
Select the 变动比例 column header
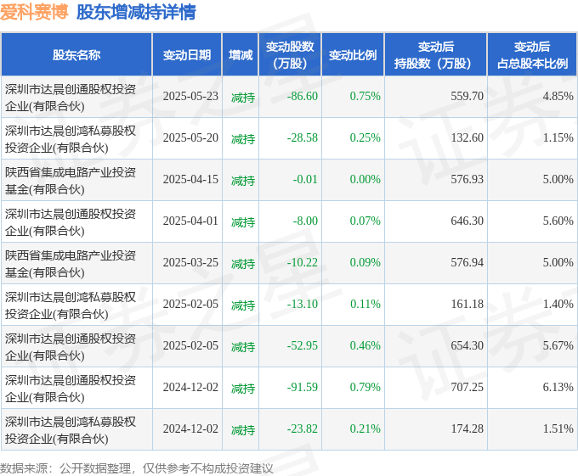point(353,55)
